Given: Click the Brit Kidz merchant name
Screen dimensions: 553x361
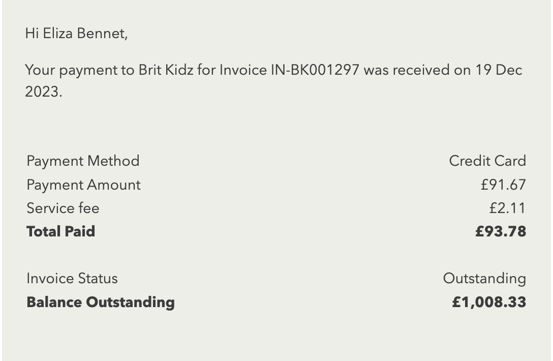Looking at the screenshot, I should (166, 70).
